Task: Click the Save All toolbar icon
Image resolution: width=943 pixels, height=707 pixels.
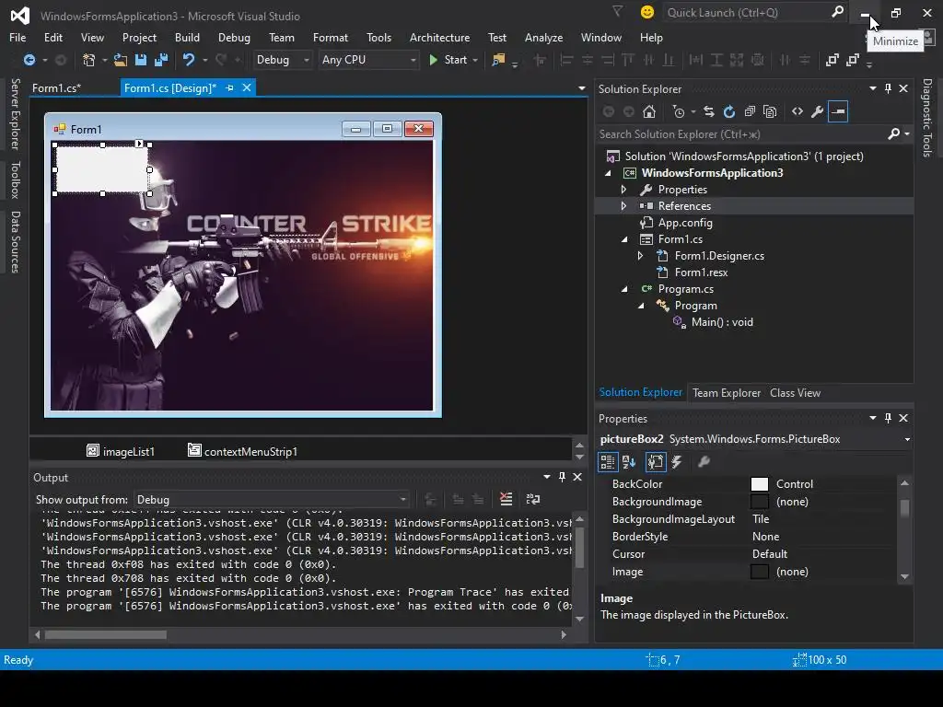Action: [161, 60]
